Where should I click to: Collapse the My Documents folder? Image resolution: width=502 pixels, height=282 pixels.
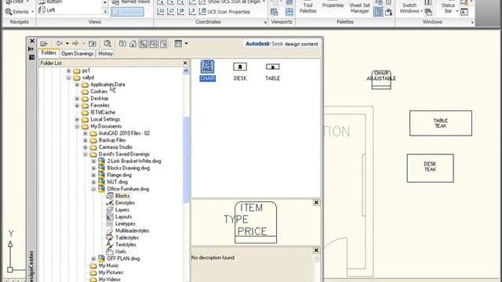tap(77, 127)
